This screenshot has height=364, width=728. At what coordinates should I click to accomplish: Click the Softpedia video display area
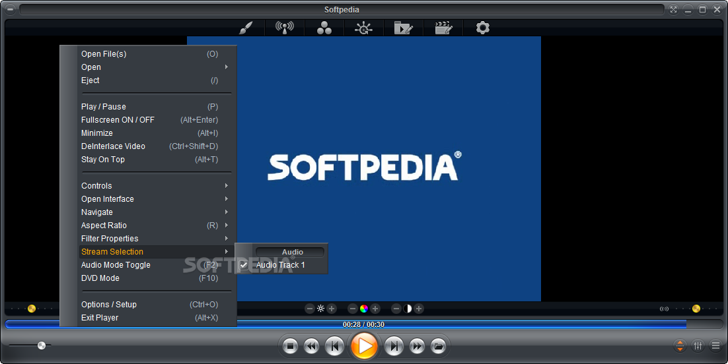pos(363,169)
